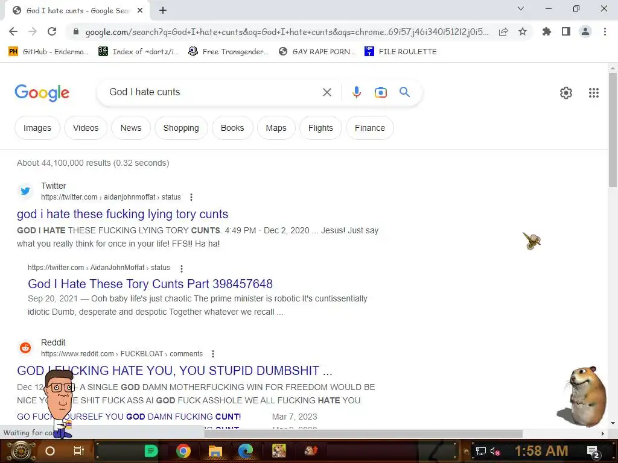Bookmark this page with the star icon

point(523,31)
